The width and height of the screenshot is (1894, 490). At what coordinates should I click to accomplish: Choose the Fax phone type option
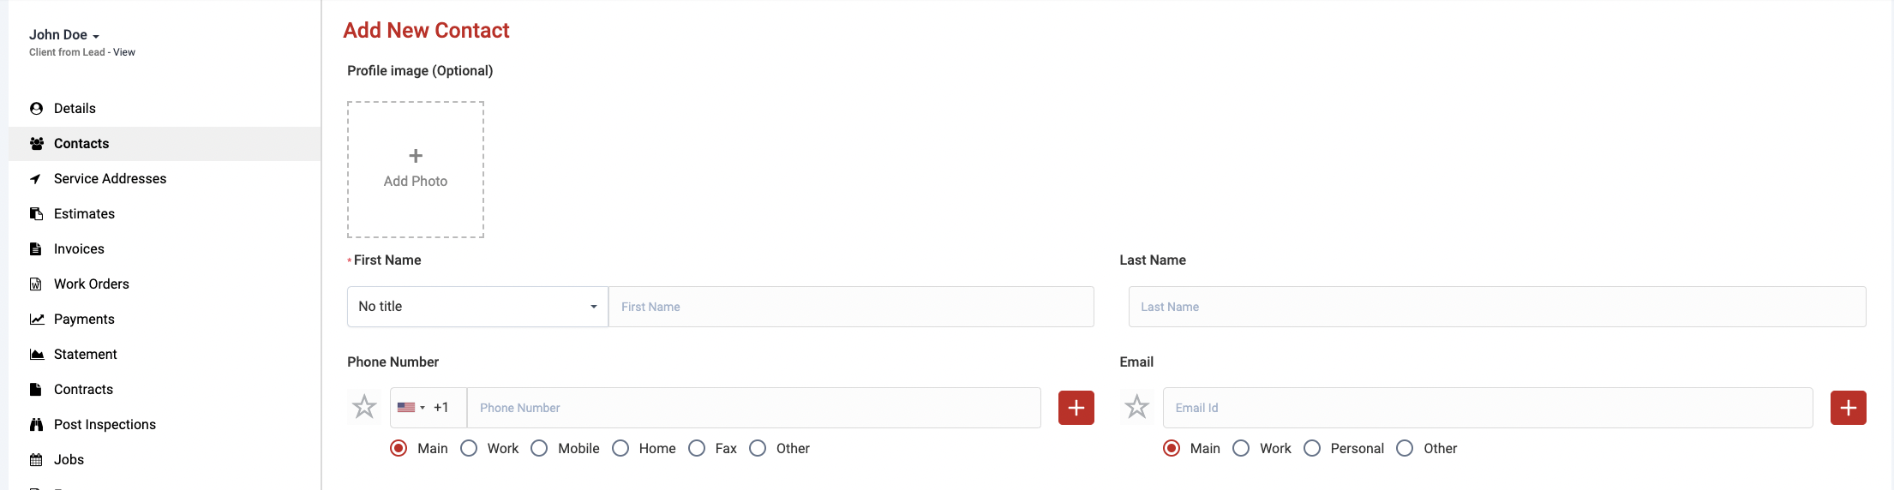[697, 449]
